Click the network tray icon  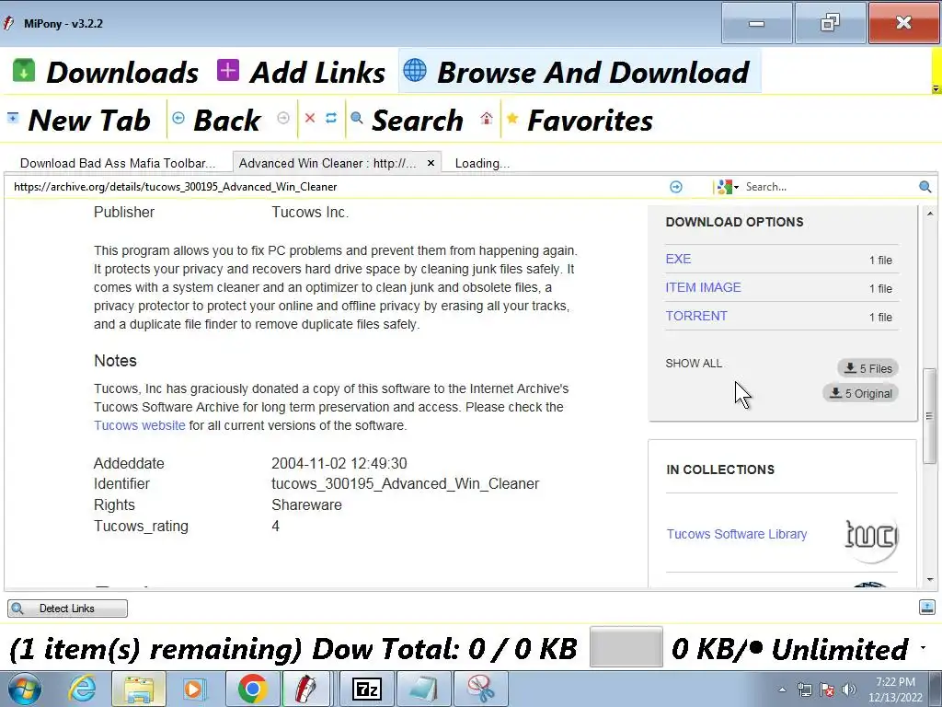[804, 690]
